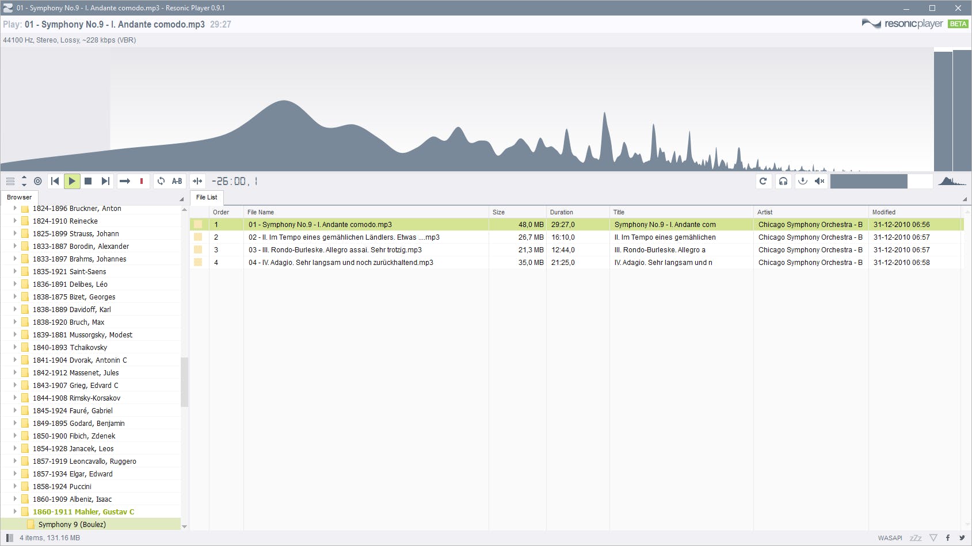The width and height of the screenshot is (972, 546).
Task: Select file 02 - II. Im Tempo eines gemächlichen Ländlers
Action: 577,237
